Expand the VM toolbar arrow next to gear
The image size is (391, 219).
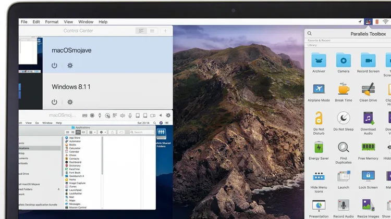coord(162,115)
